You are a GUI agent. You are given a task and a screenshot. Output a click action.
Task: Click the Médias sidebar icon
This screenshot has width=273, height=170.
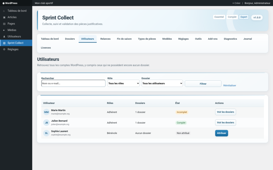click(4, 30)
